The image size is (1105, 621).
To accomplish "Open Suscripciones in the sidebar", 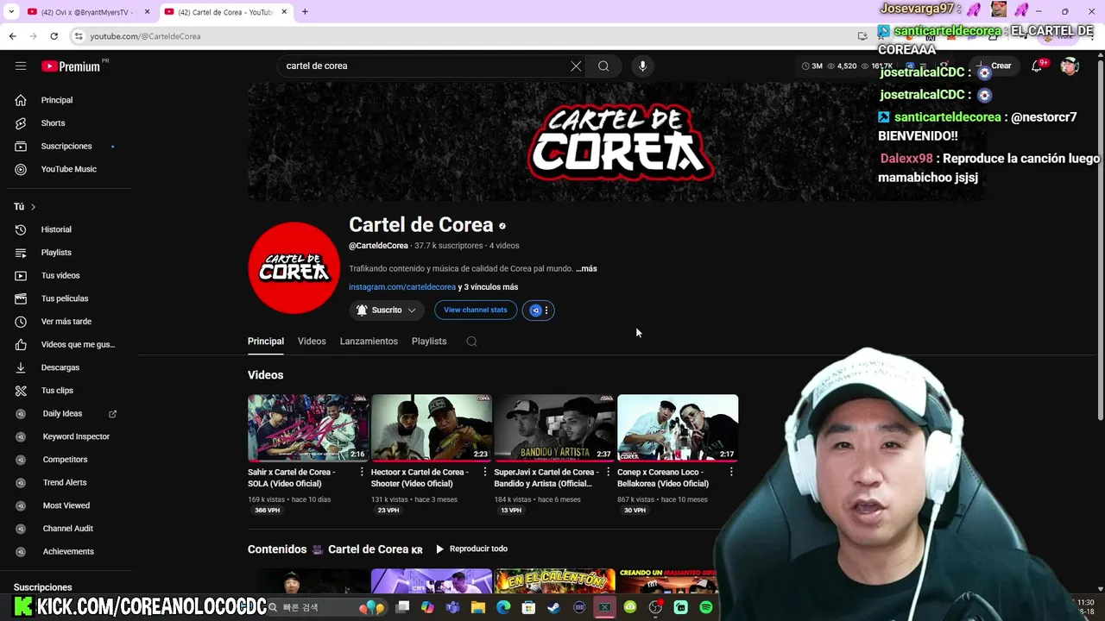I will pyautogui.click(x=66, y=146).
